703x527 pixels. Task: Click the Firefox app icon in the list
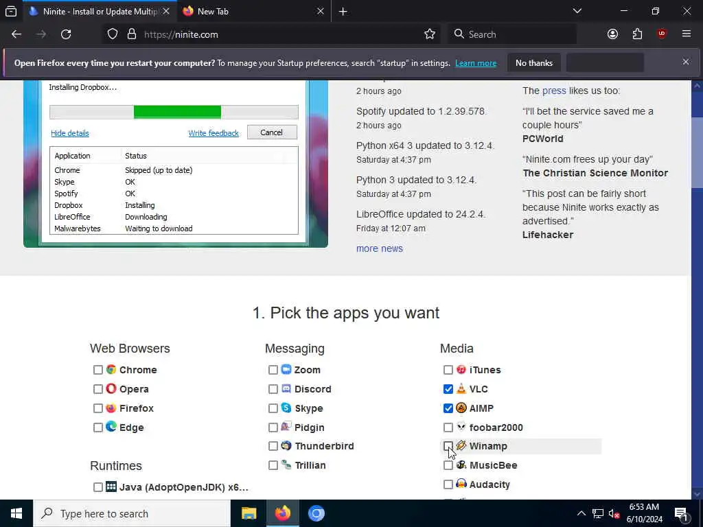(x=111, y=408)
